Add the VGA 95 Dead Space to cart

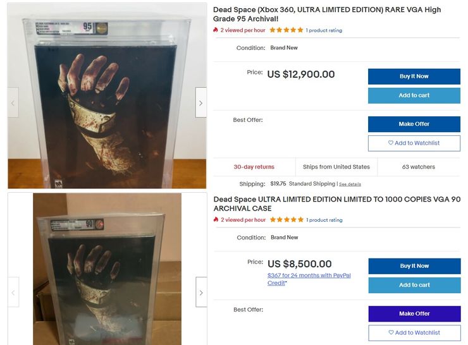point(414,95)
